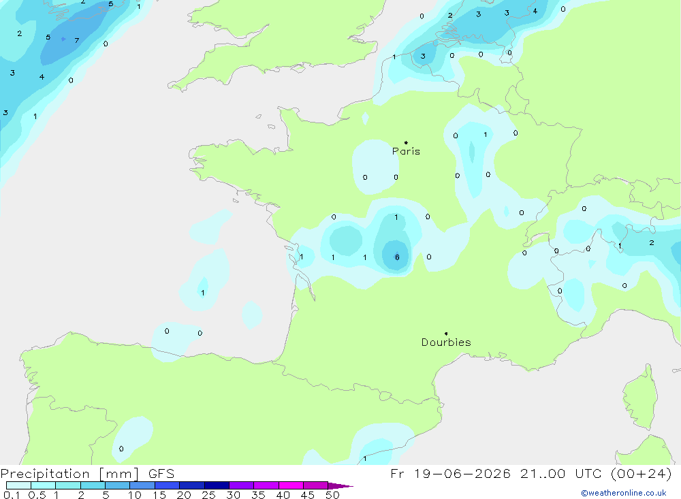Screen dimensions: 681x499
Task: Pick the 1–2 mm legend swatch
Action: (68, 485)
